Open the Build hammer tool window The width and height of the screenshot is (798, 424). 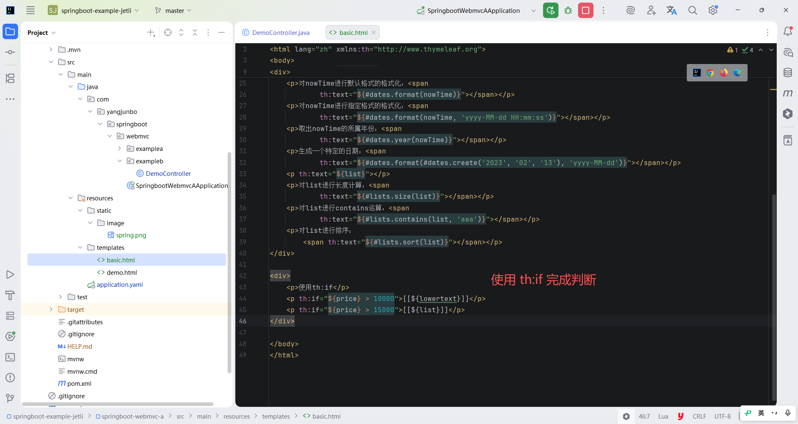(x=10, y=295)
